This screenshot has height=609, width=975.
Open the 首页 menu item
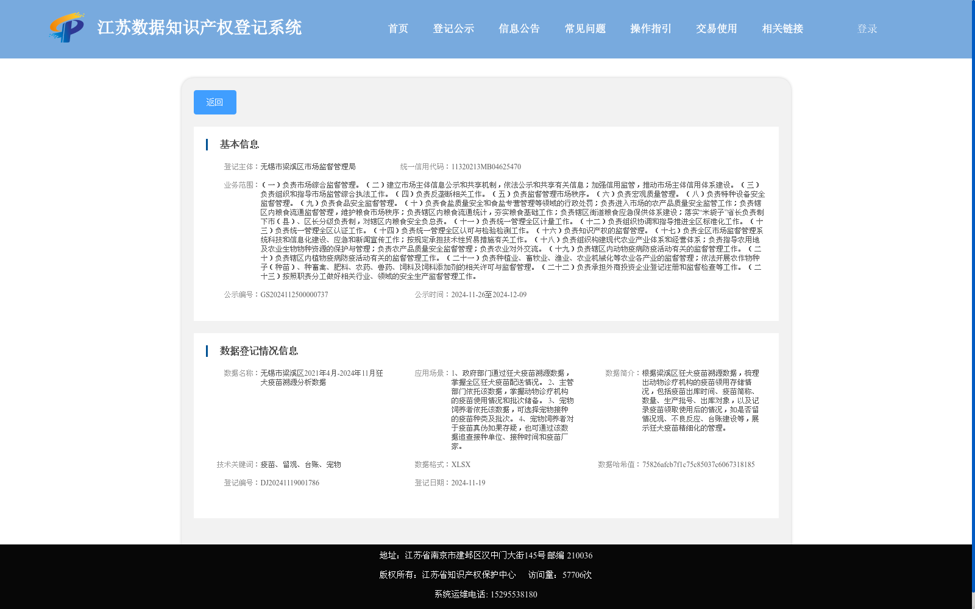tap(398, 29)
